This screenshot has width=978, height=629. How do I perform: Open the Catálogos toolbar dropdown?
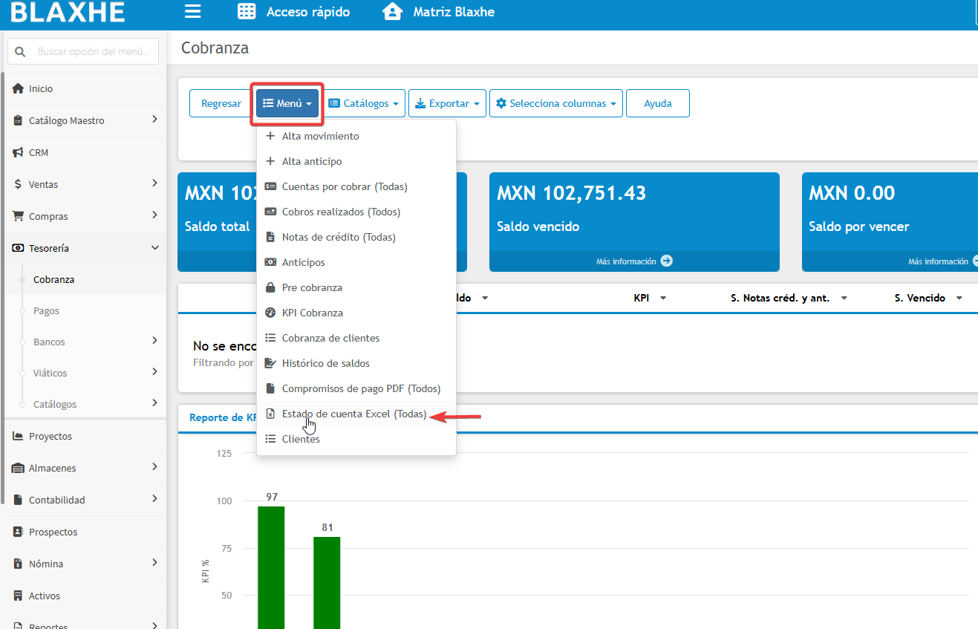[x=364, y=103]
